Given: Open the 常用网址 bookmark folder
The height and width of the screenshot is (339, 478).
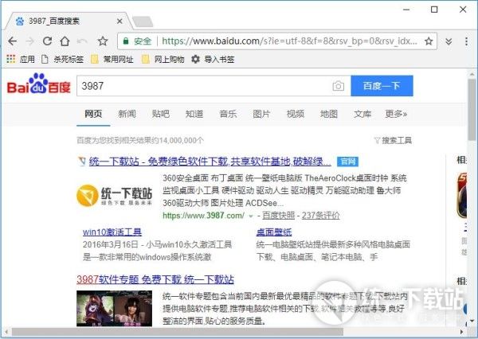Looking at the screenshot, I should coord(112,59).
